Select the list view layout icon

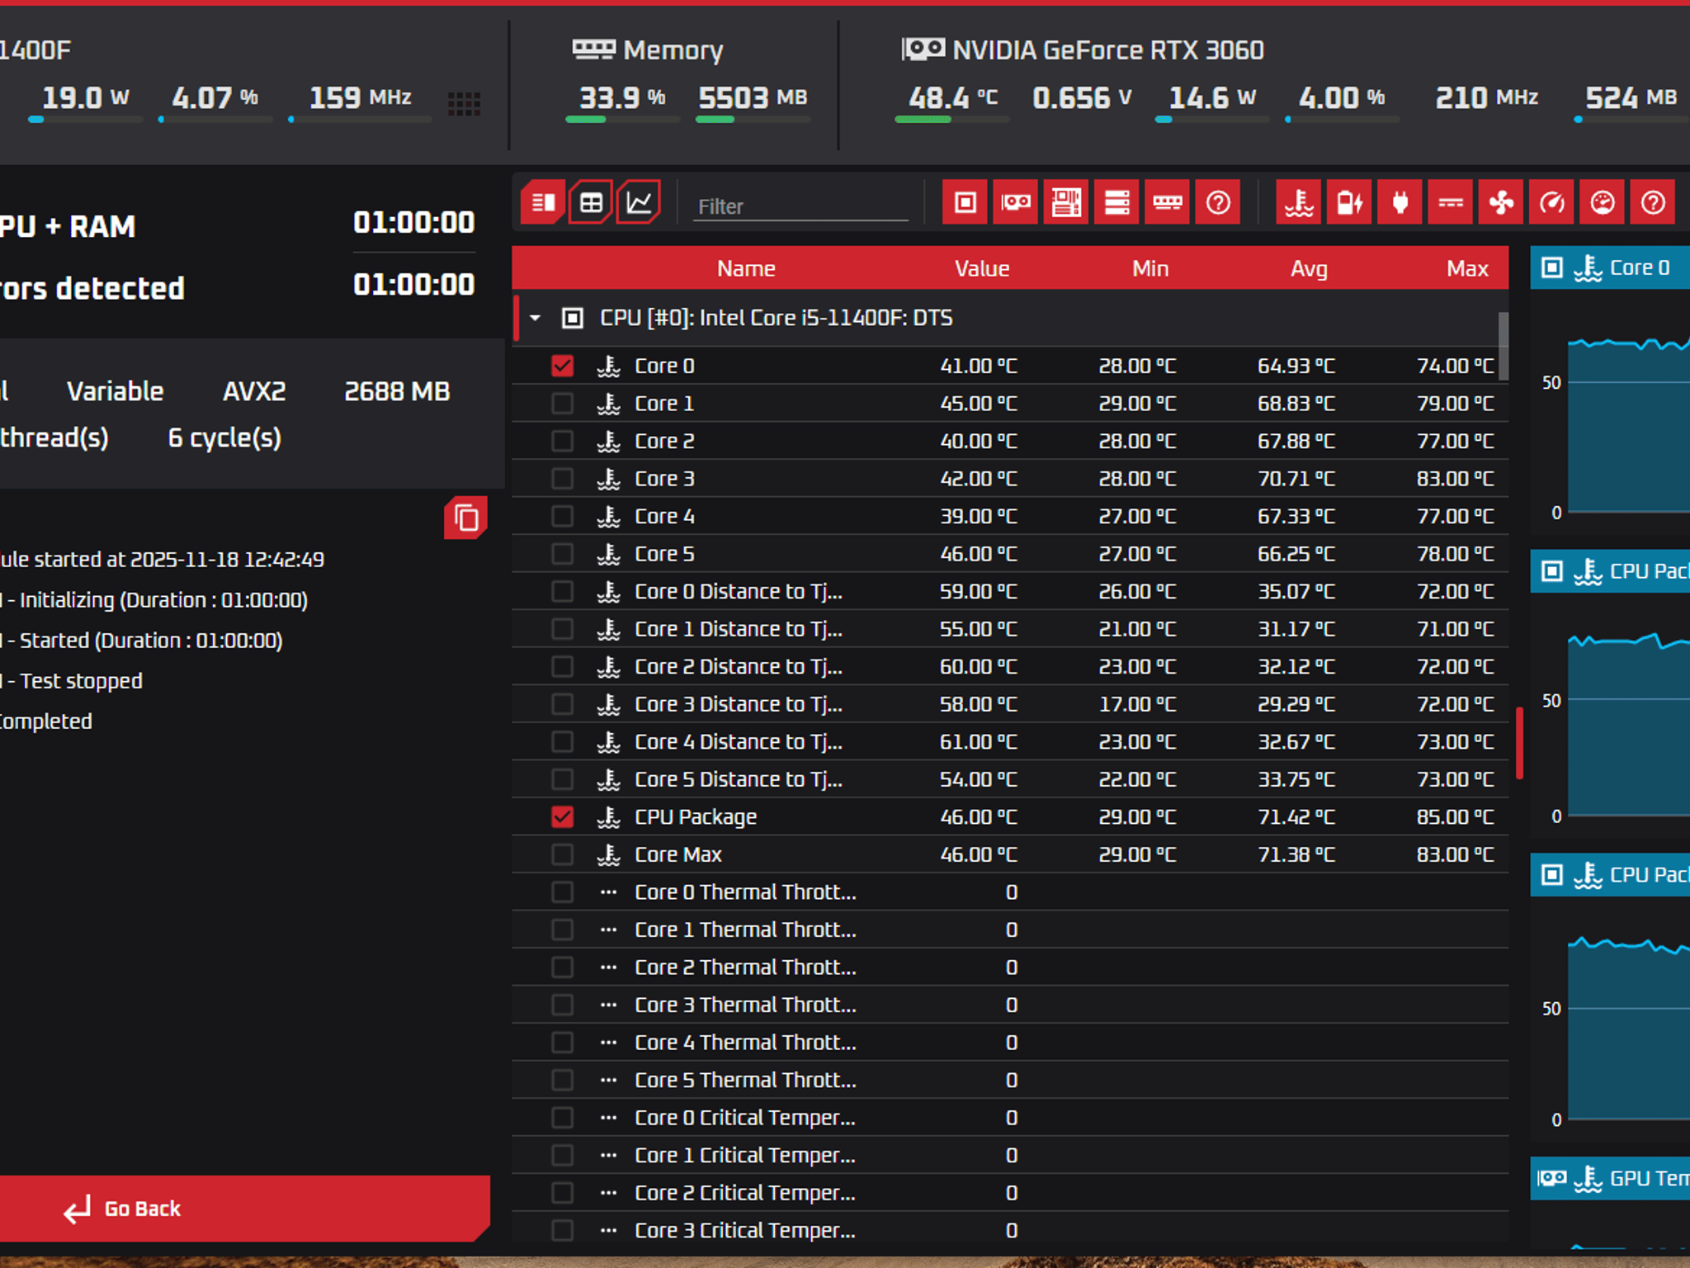point(543,202)
